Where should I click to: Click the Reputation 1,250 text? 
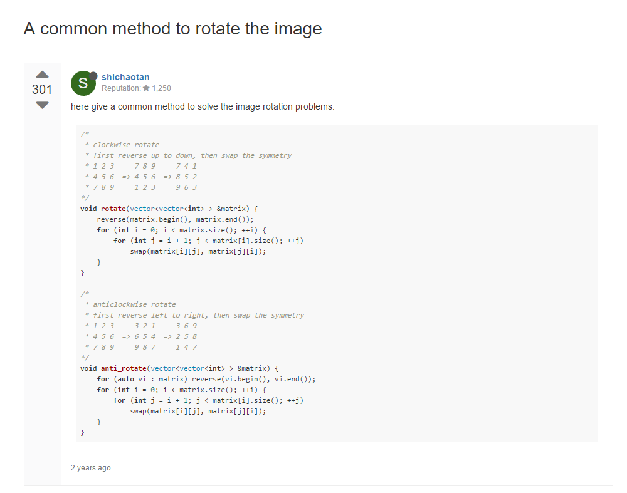tap(136, 88)
